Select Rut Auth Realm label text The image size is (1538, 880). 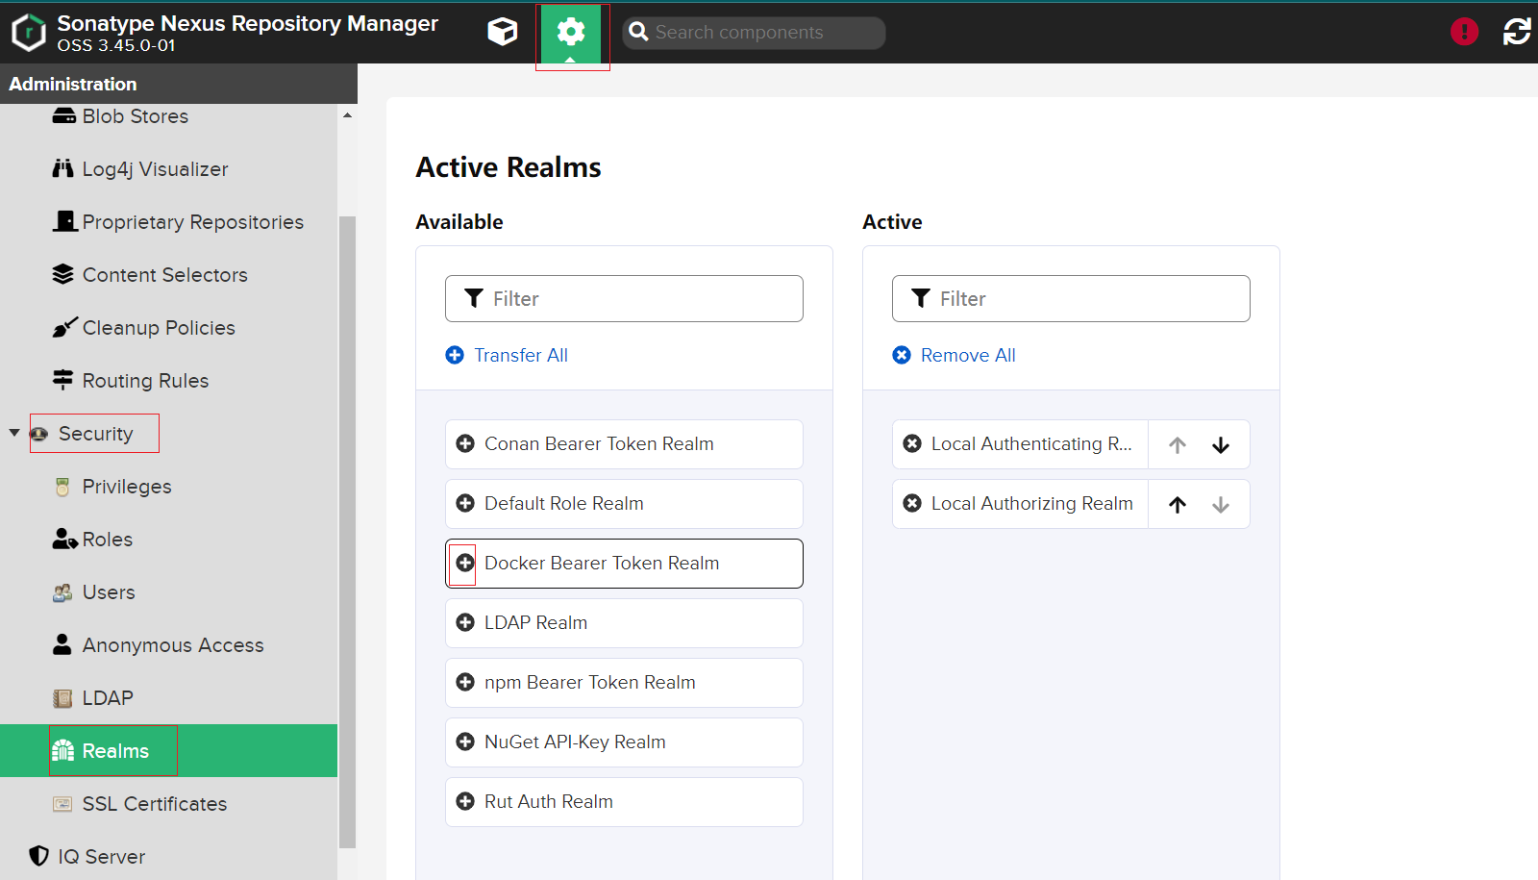(549, 801)
